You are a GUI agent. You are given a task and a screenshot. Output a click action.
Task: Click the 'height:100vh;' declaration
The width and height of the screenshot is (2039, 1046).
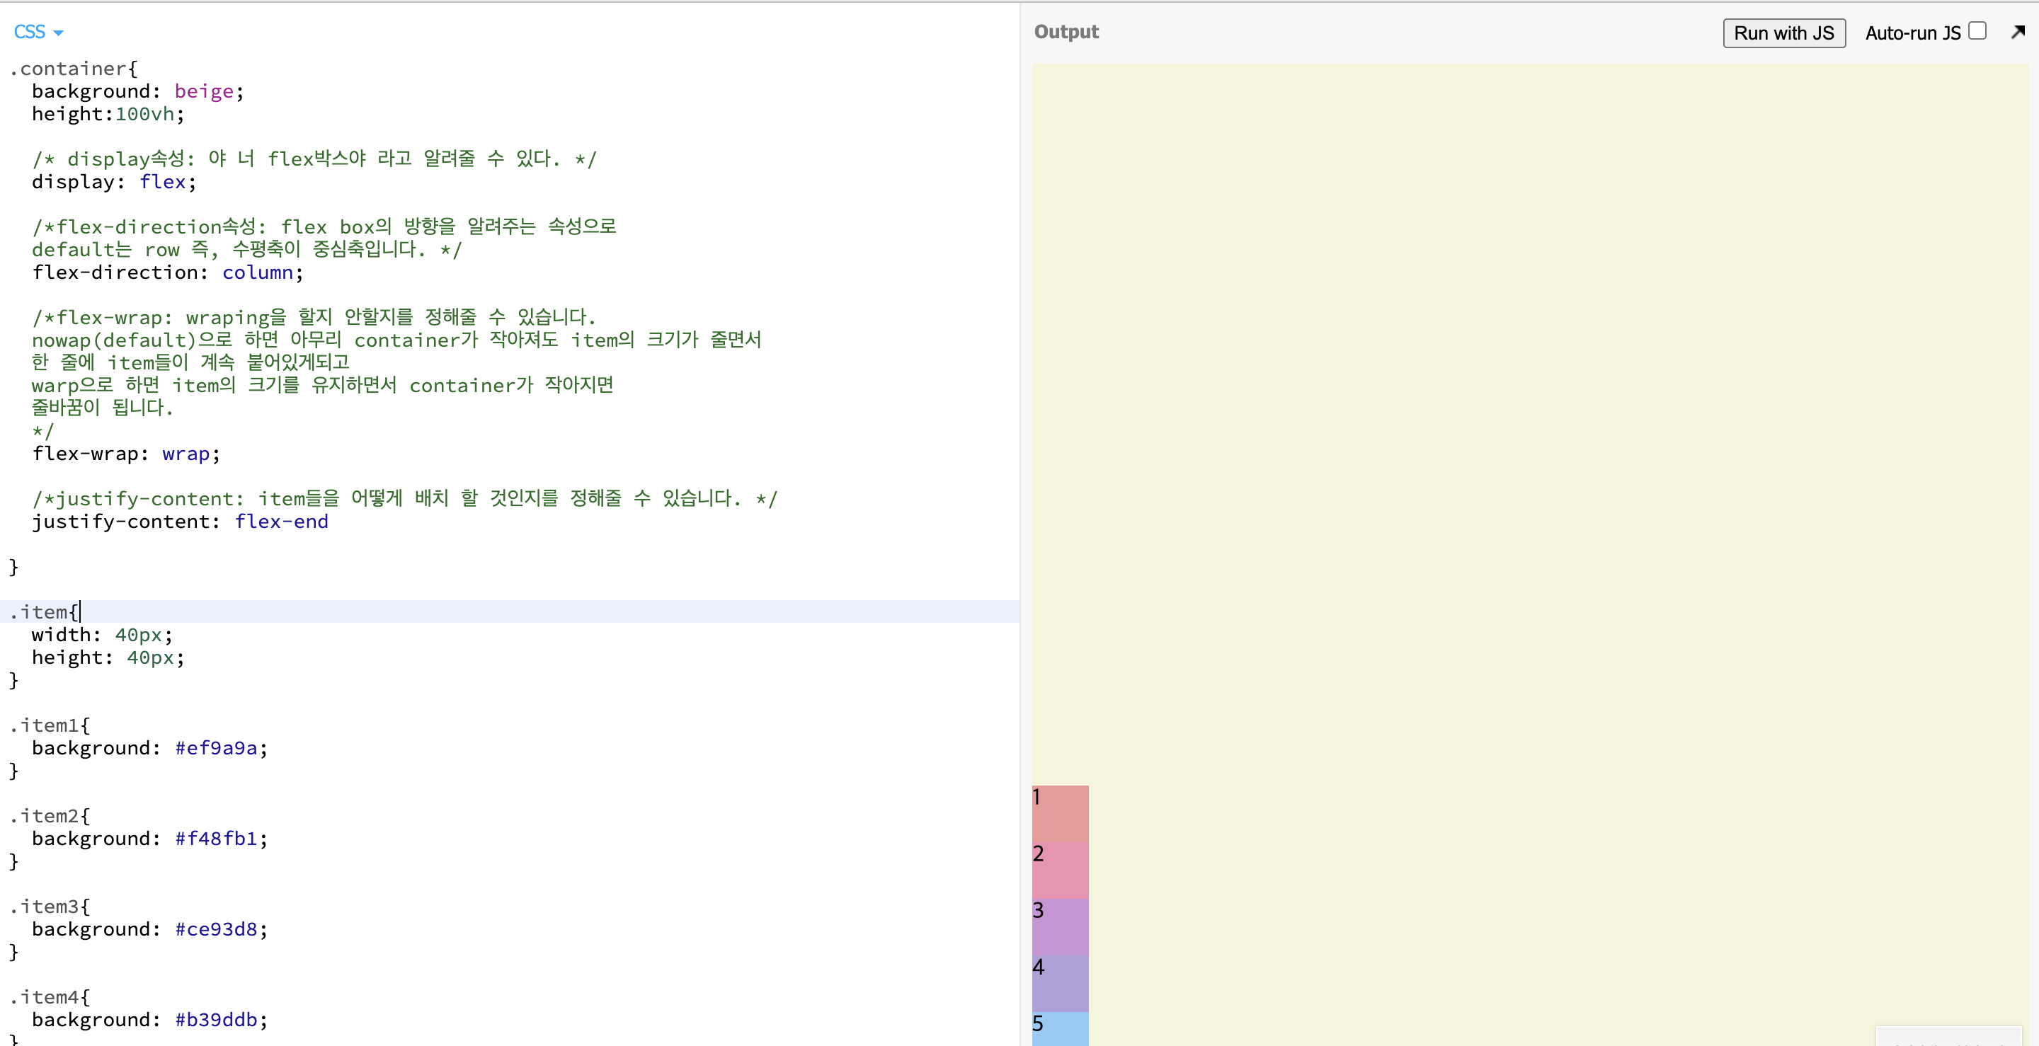pyautogui.click(x=108, y=114)
